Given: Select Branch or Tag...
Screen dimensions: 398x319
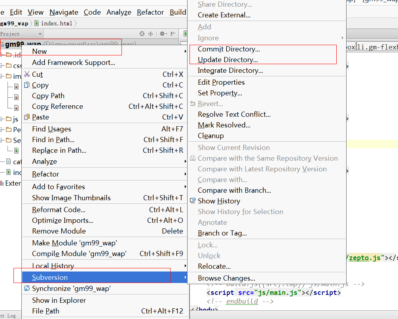Looking at the screenshot, I should click(267, 233).
